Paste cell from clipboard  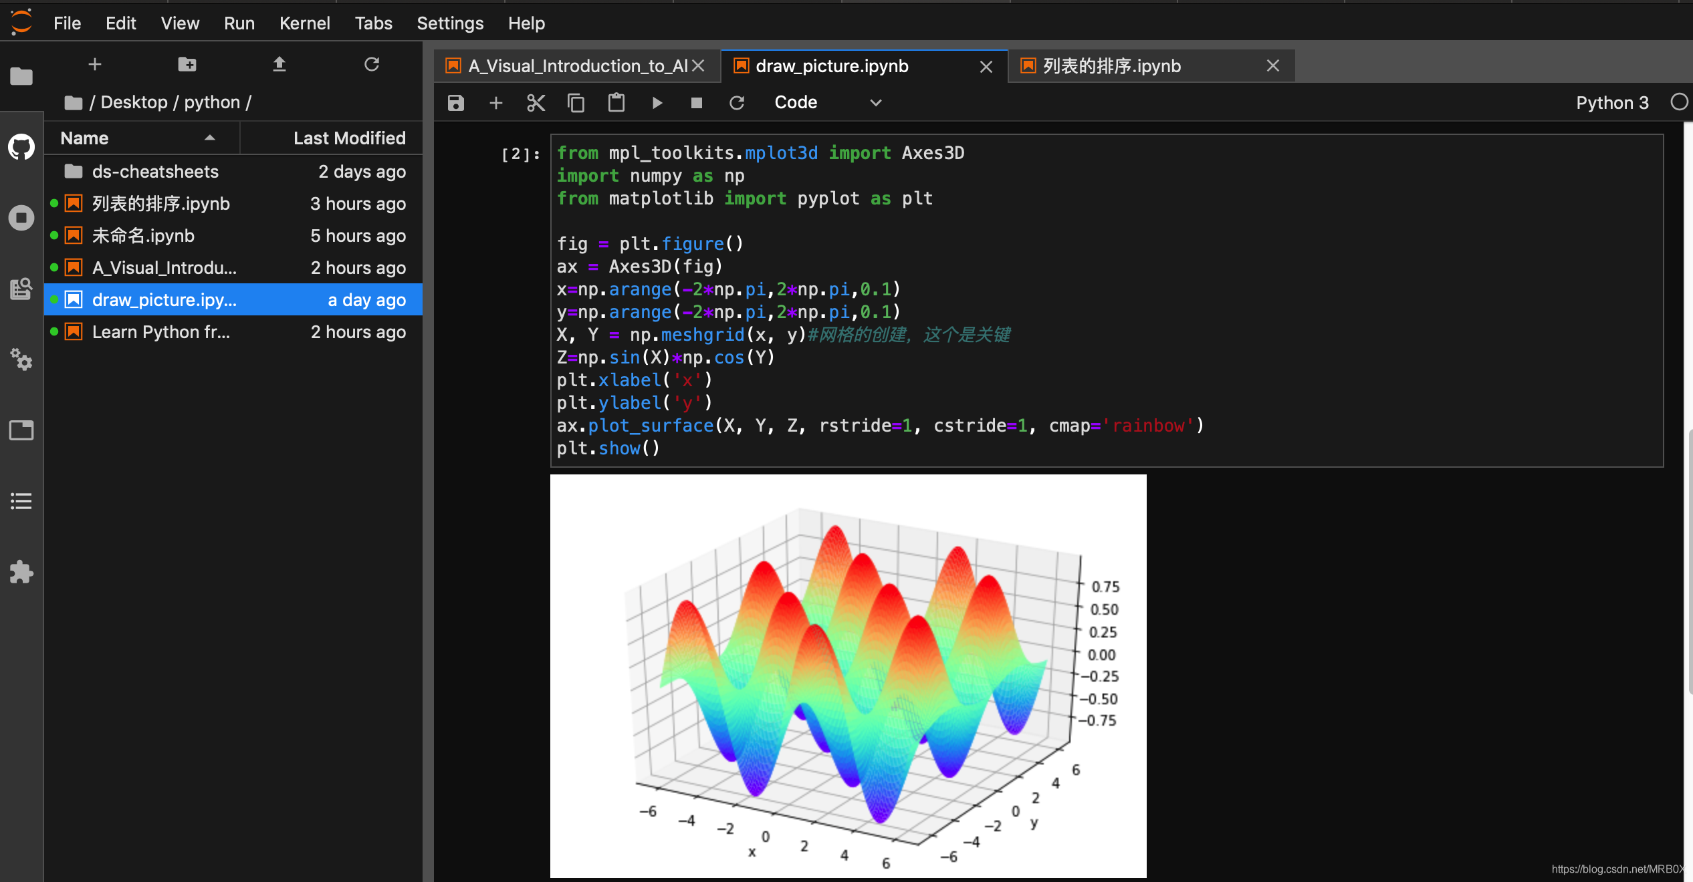[616, 102]
